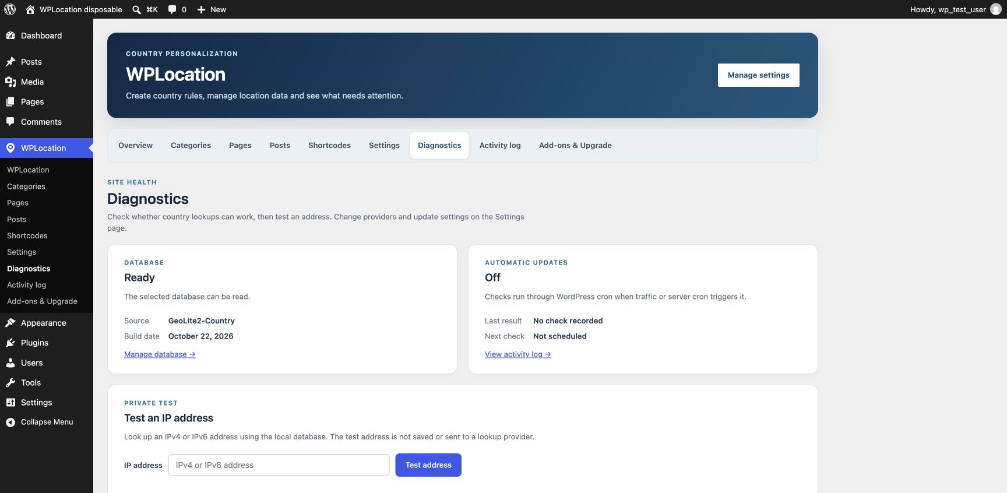
Task: Click the Users person icon
Action: click(10, 362)
